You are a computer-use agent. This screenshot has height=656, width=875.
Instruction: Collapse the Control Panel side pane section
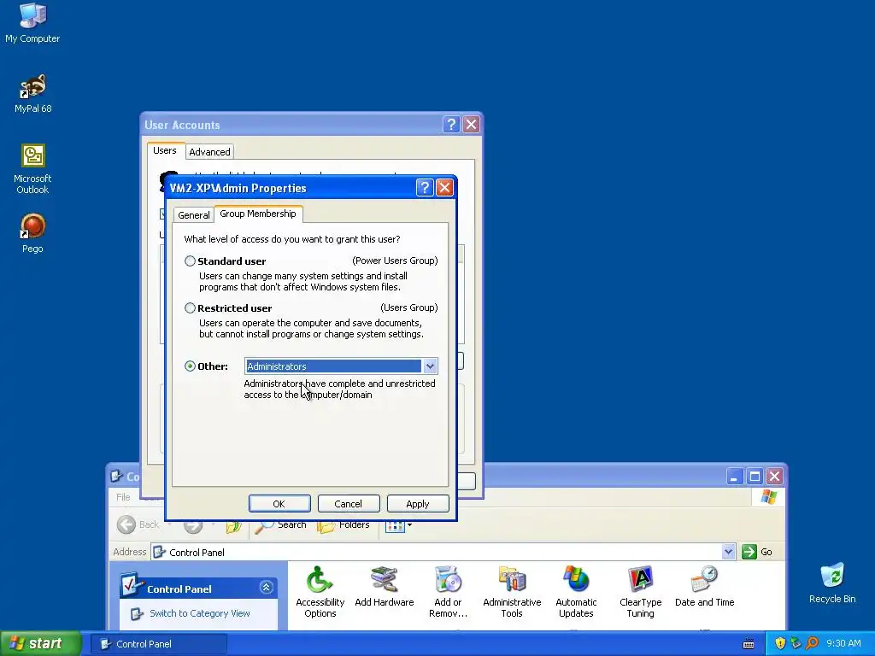(x=267, y=587)
